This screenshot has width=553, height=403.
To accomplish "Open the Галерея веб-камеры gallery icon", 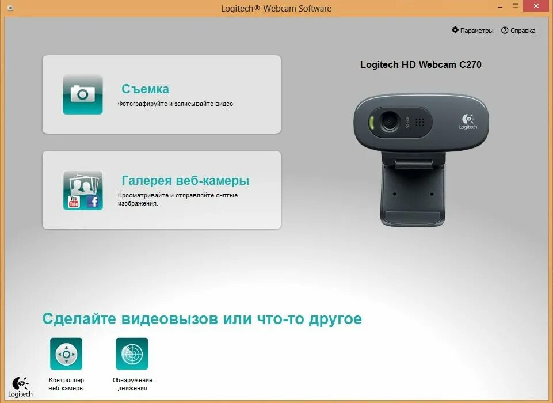I will (x=83, y=191).
